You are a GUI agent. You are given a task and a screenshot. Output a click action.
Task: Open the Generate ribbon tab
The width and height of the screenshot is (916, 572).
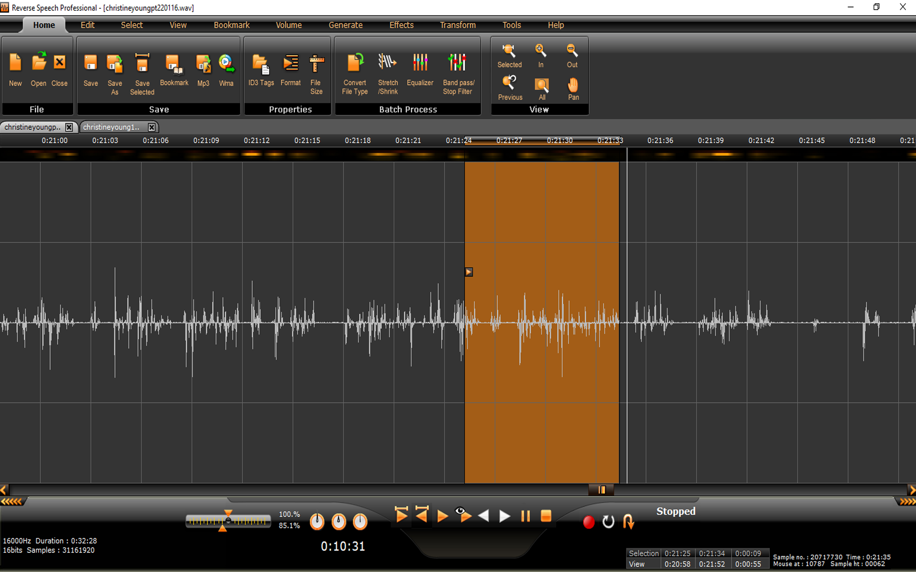pos(346,25)
